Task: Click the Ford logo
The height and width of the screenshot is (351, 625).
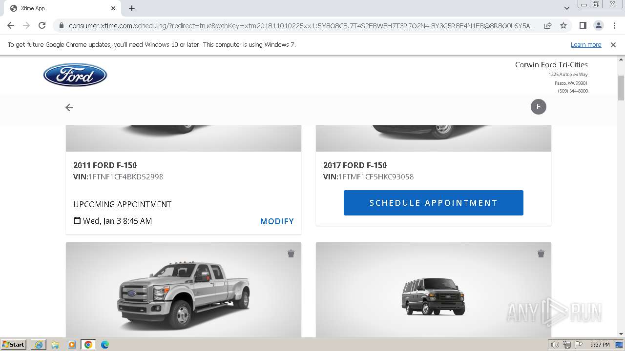Action: point(75,75)
